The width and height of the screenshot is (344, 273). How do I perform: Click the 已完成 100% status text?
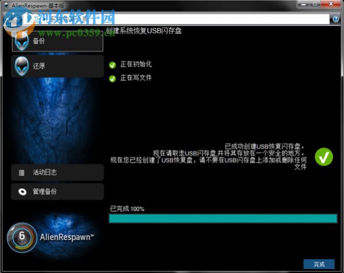pos(127,209)
